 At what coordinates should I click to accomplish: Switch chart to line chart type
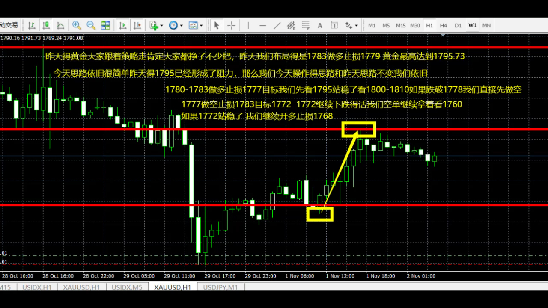click(60, 25)
